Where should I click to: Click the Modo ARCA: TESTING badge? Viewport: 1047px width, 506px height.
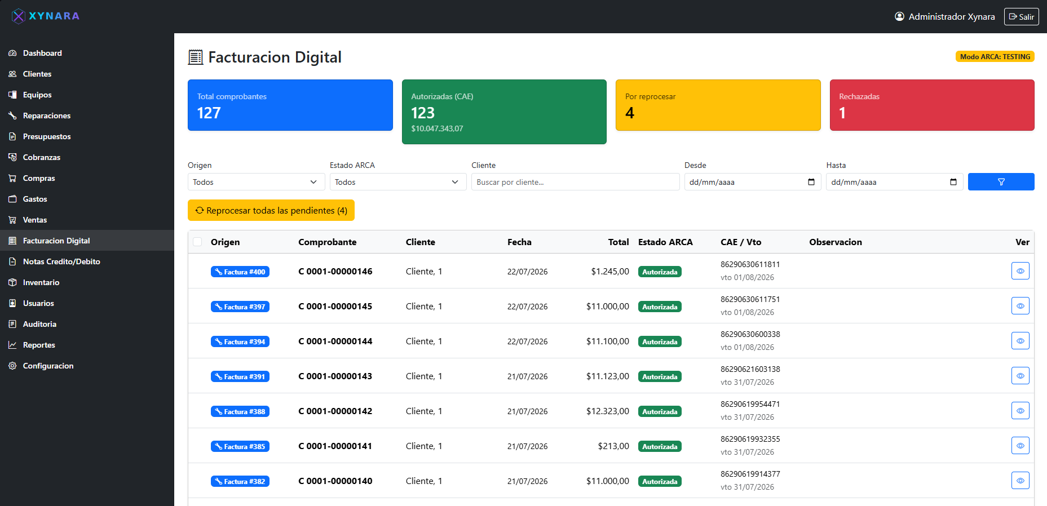pyautogui.click(x=995, y=56)
